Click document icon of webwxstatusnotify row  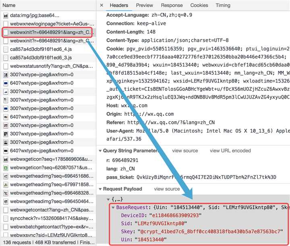tap(6, 66)
